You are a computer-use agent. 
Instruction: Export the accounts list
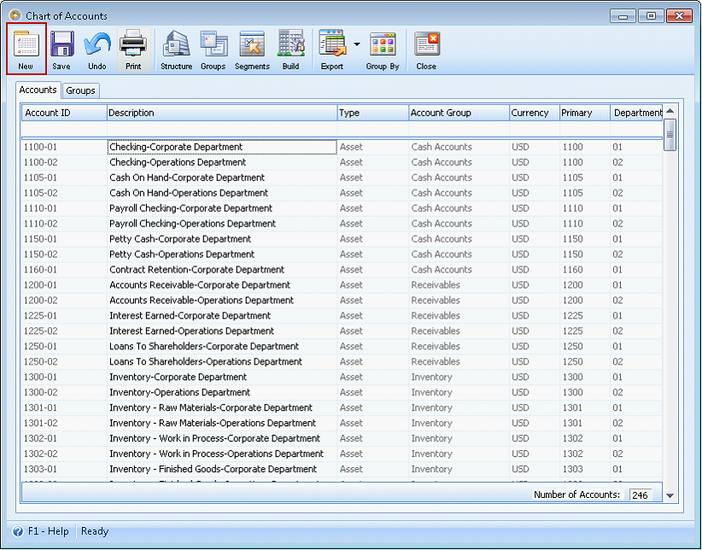[x=332, y=49]
